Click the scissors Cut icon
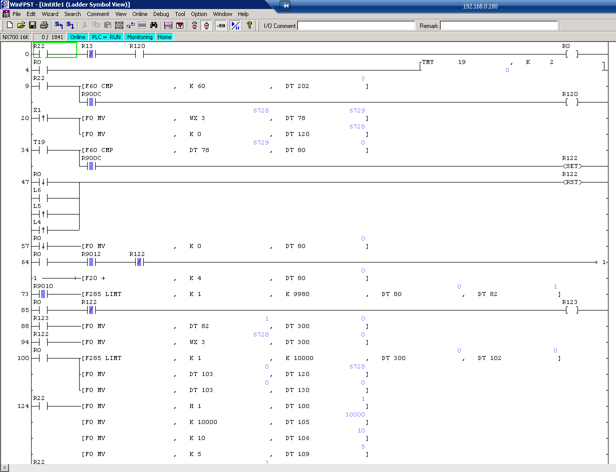The height and width of the screenshot is (472, 616). click(85, 25)
